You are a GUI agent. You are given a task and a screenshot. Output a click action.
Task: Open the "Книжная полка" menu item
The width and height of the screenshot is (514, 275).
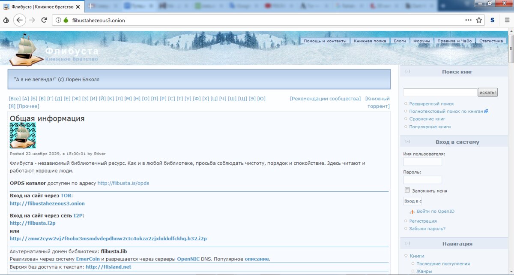[370, 41]
